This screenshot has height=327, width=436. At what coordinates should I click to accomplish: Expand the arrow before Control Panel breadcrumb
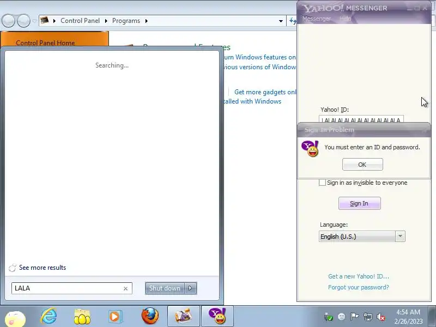click(54, 21)
